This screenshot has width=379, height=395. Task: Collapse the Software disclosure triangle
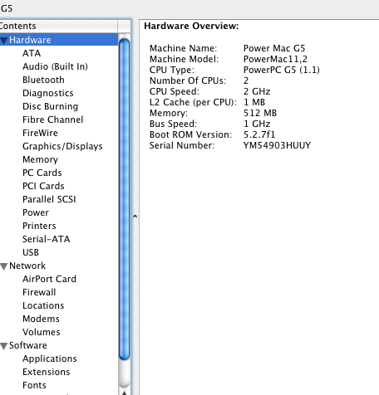[x=3, y=346]
